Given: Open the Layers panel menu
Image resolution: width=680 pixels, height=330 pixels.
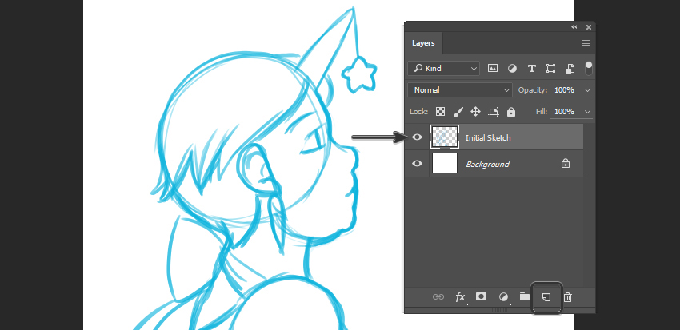Looking at the screenshot, I should pos(586,43).
